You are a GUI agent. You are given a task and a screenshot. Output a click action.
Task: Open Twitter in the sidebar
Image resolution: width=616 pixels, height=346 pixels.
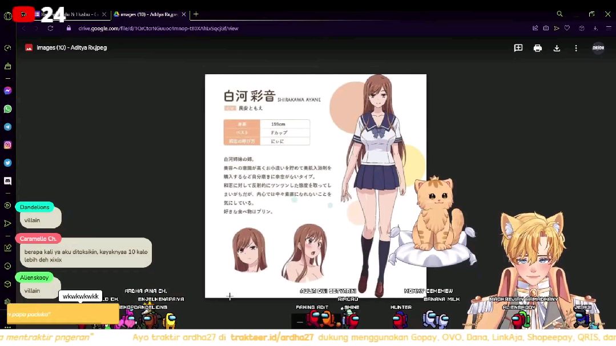click(x=7, y=163)
